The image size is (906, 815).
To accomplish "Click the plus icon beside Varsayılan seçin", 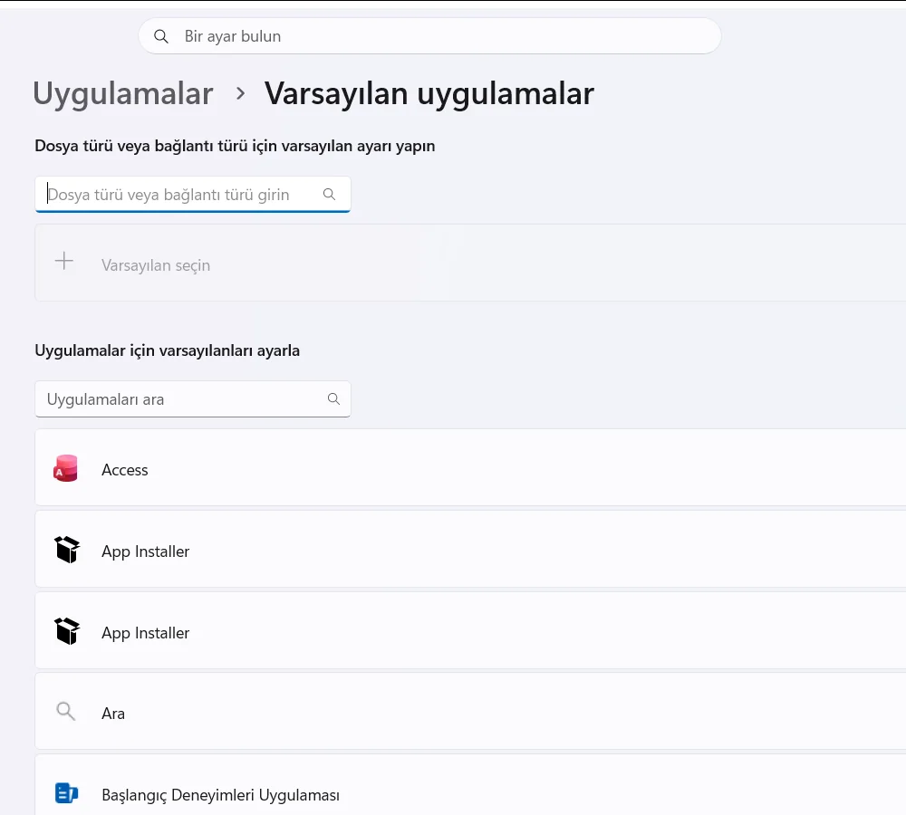I will [x=64, y=261].
